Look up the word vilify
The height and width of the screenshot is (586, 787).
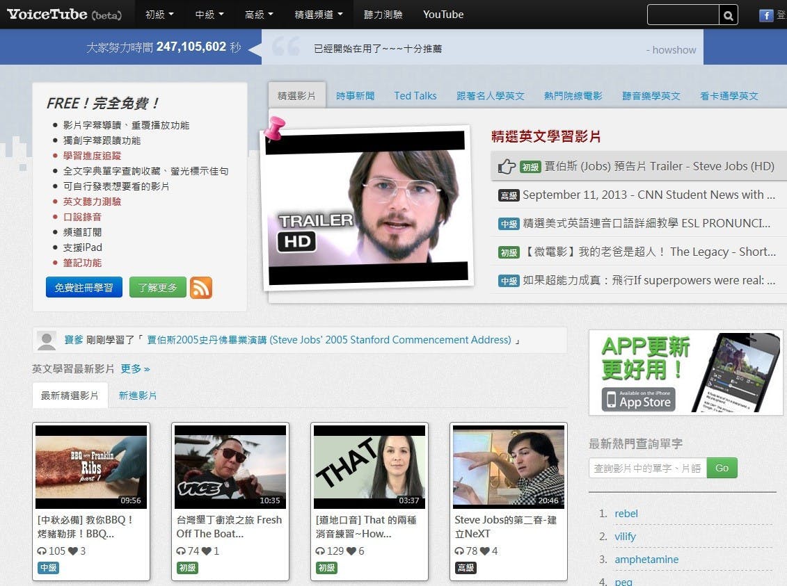(625, 537)
